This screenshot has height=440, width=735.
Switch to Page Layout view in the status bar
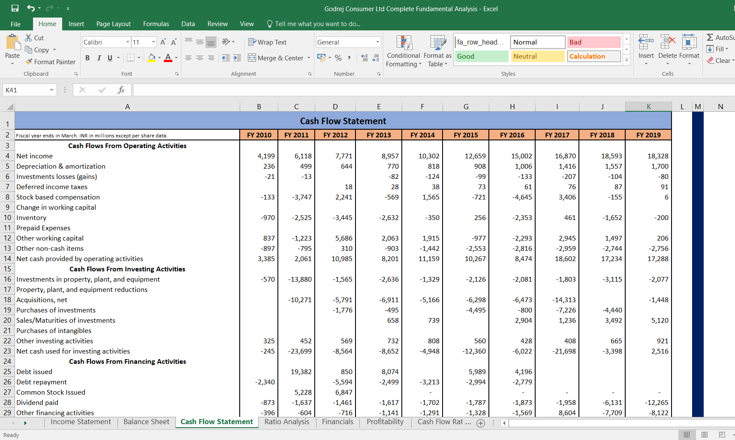pyautogui.click(x=704, y=434)
